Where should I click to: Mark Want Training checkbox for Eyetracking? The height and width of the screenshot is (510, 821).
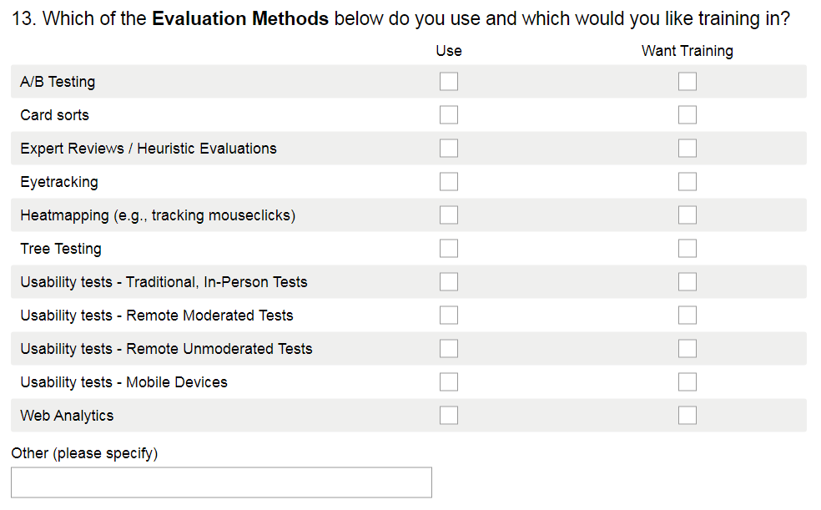[x=688, y=182]
